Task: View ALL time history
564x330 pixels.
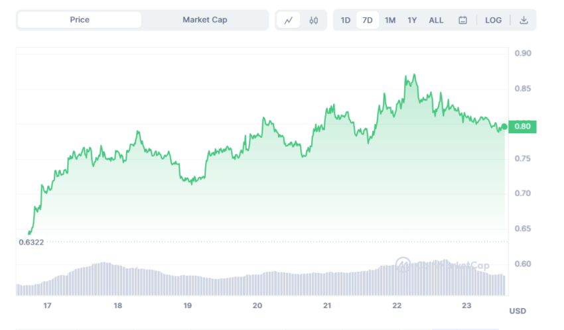Action: coord(436,21)
